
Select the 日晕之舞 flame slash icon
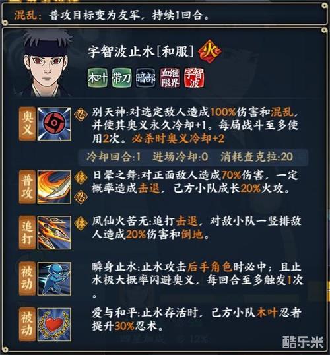click(54, 187)
